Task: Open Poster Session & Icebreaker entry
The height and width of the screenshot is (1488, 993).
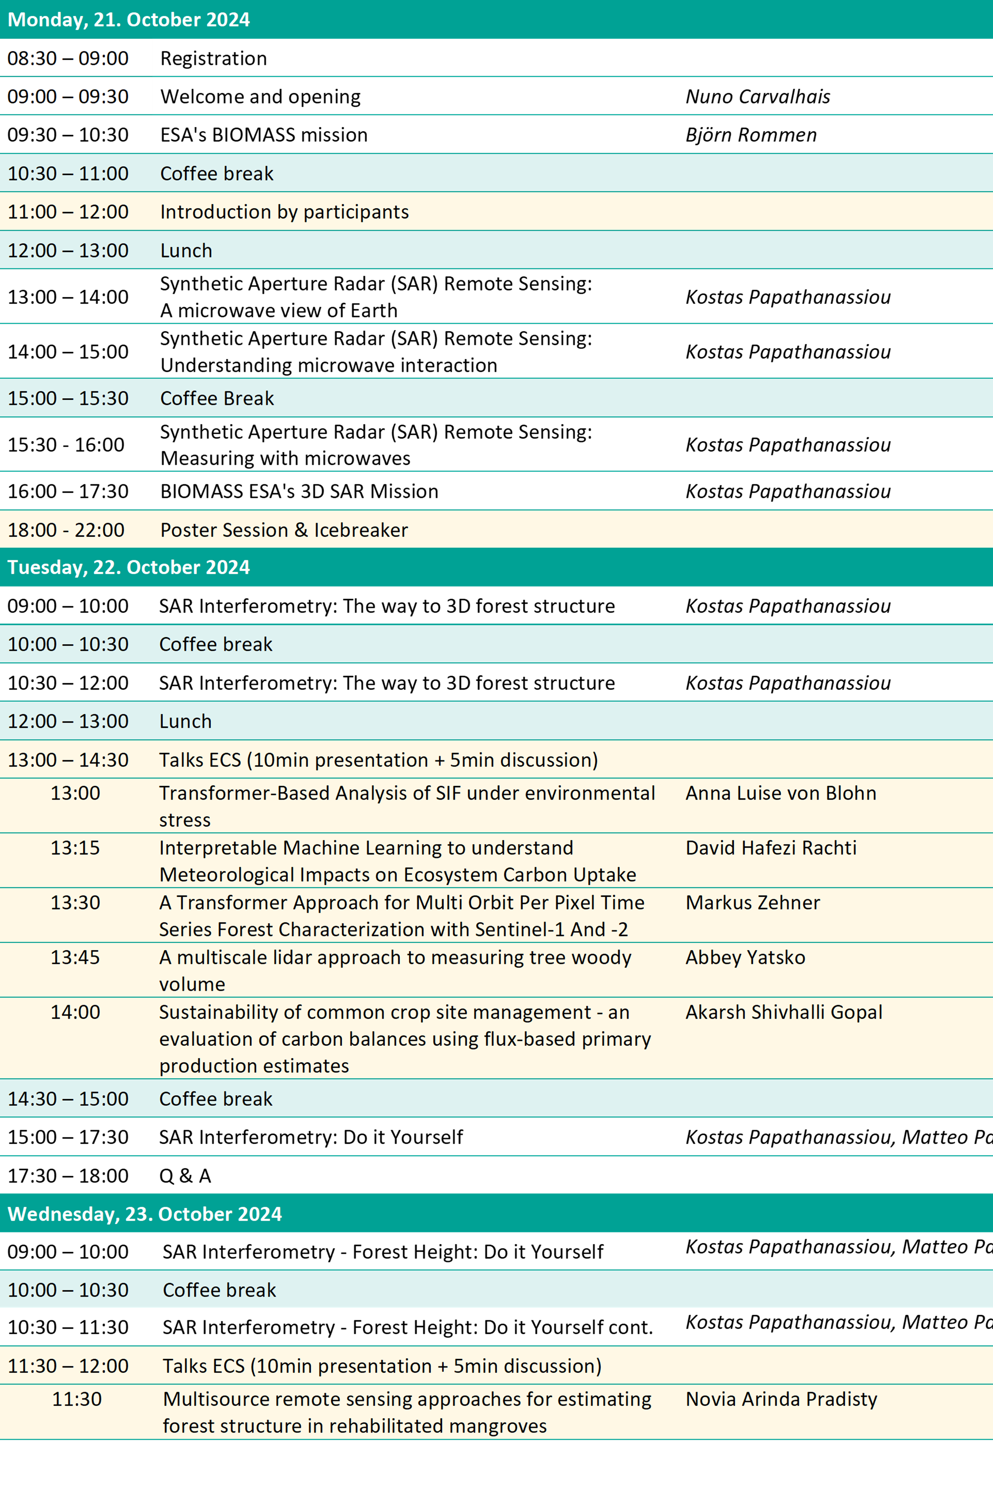Action: [x=284, y=530]
